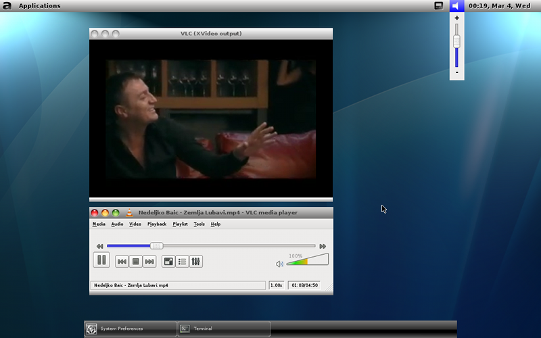The height and width of the screenshot is (338, 541).
Task: Open the date and time clock
Action: pos(499,6)
